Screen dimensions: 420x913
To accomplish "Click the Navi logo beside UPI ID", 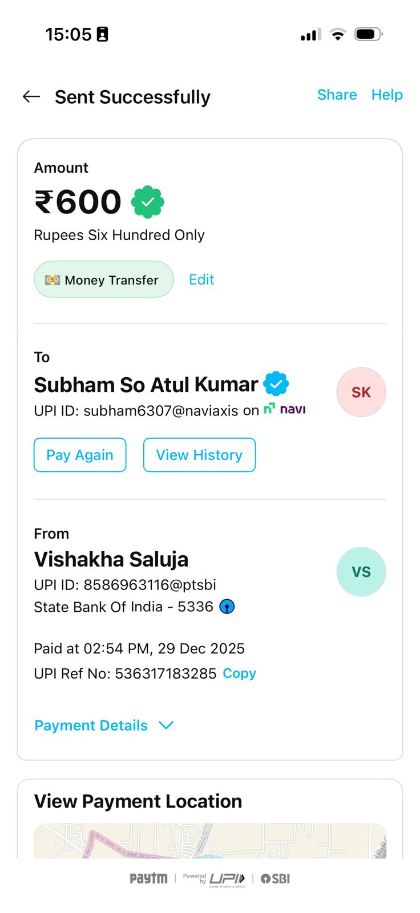I will (285, 409).
